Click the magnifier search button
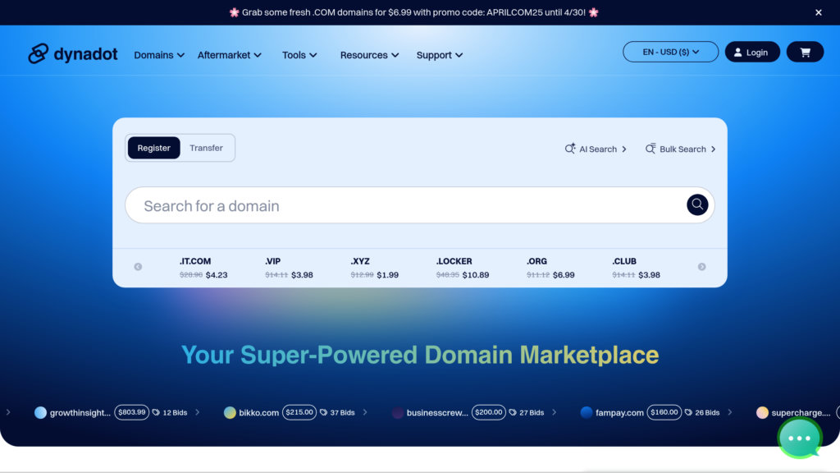This screenshot has width=840, height=473. (697, 204)
